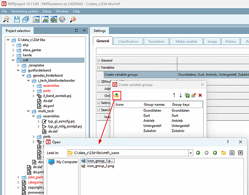Image resolution: width=249 pixels, height=195 pixels.
Task: Switch to the Image tab
Action: [x=212, y=42]
